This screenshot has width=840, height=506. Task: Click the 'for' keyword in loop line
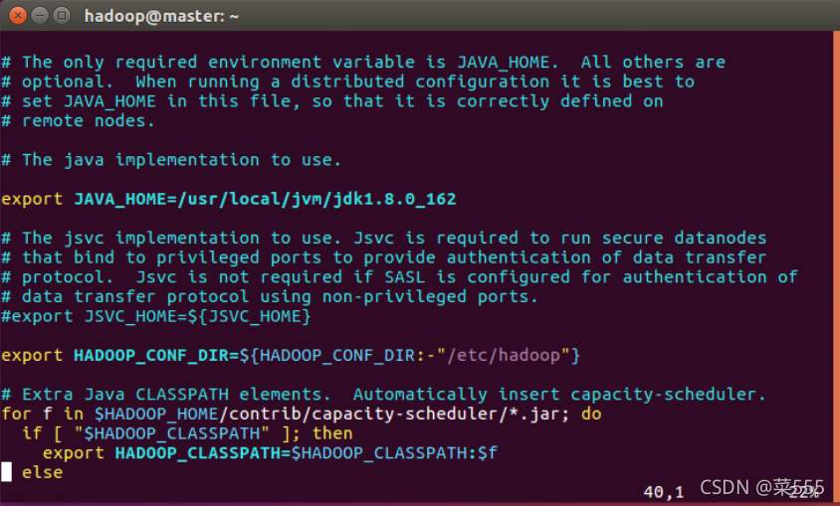click(x=16, y=414)
